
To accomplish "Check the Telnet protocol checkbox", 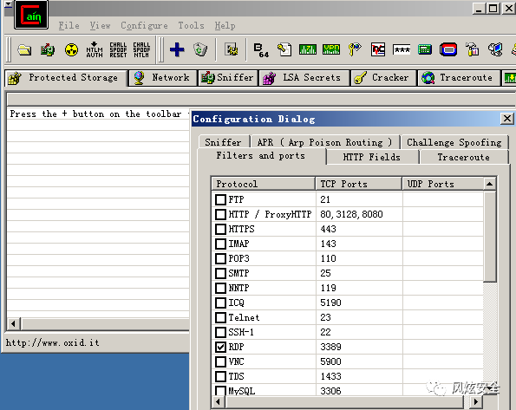I will click(220, 317).
